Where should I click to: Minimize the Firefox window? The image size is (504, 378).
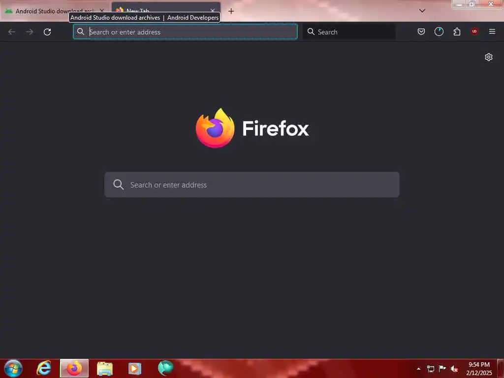pos(459,4)
